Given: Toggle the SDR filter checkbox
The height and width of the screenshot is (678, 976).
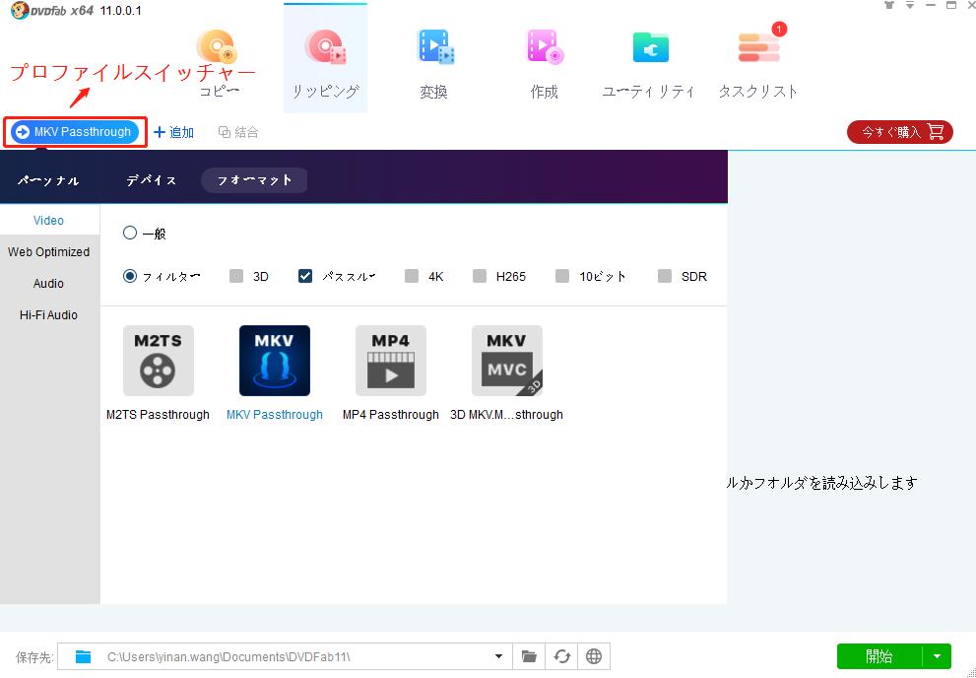Looking at the screenshot, I should pyautogui.click(x=665, y=276).
